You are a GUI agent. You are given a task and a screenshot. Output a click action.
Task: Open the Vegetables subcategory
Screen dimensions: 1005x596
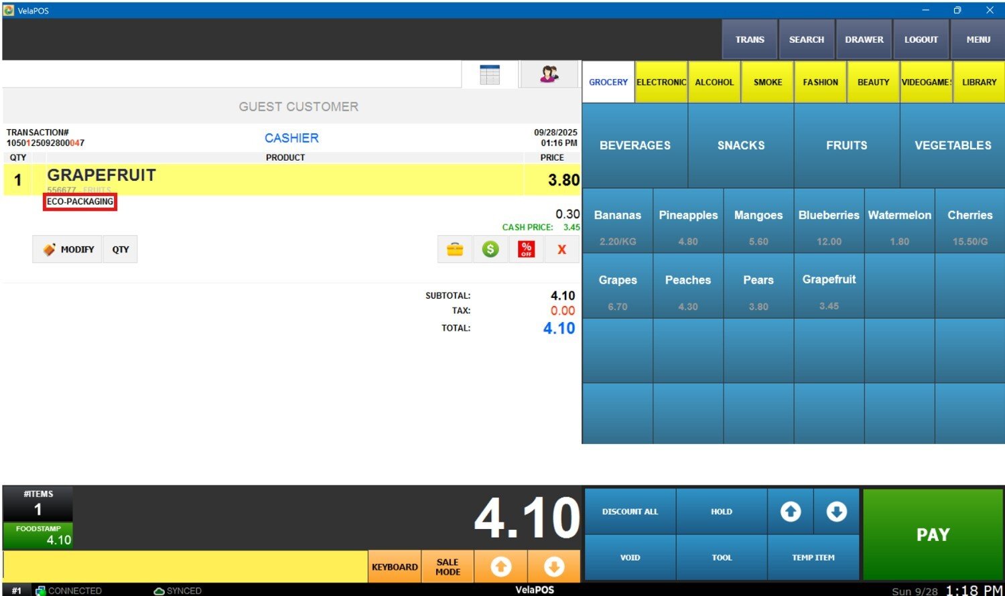pos(952,145)
